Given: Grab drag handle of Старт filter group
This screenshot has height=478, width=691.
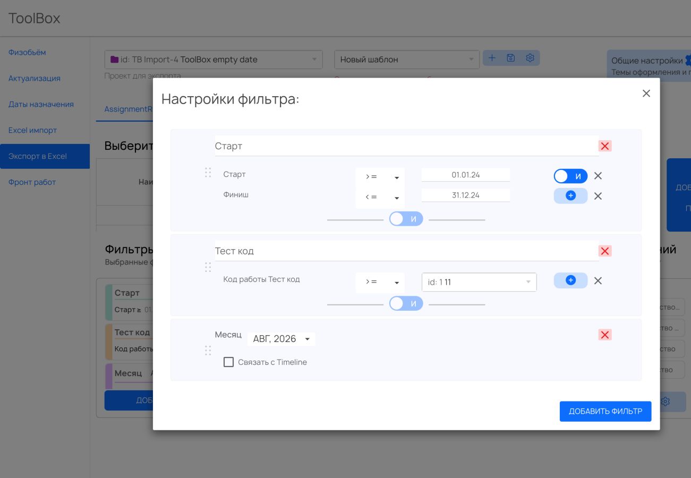Looking at the screenshot, I should pyautogui.click(x=208, y=173).
